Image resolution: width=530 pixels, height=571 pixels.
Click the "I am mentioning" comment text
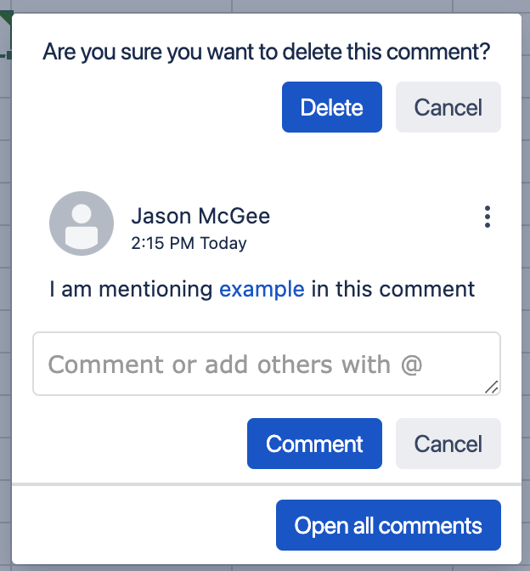coord(131,289)
